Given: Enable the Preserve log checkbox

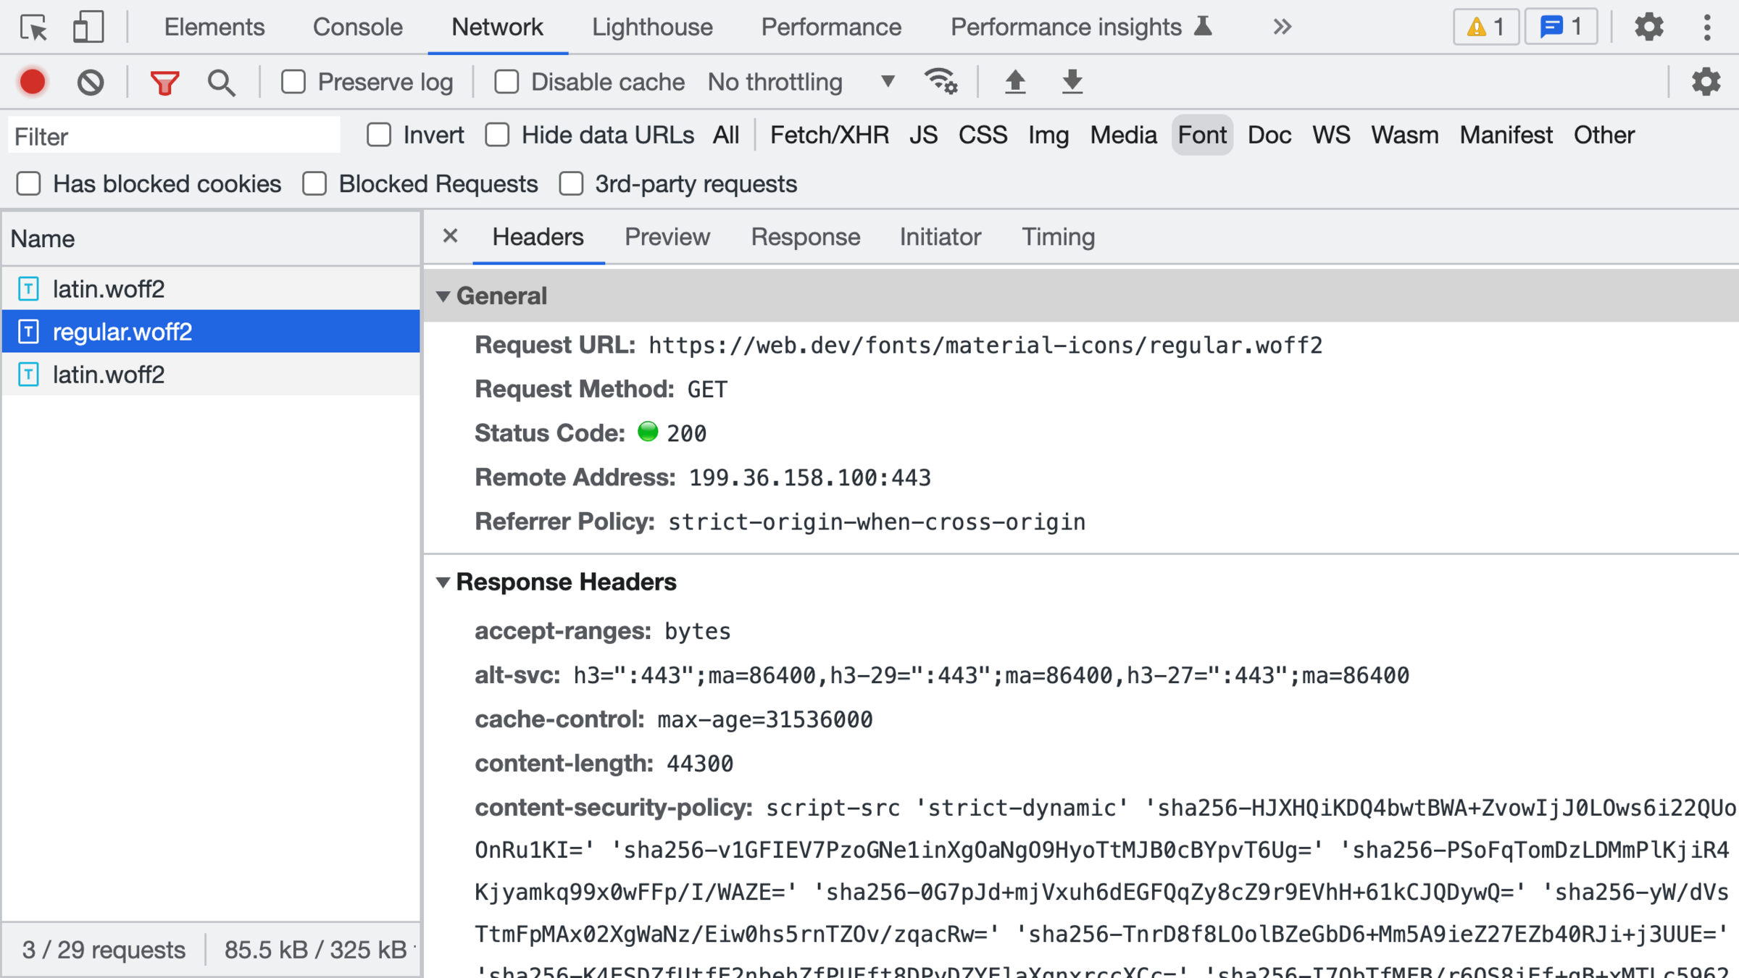Looking at the screenshot, I should [293, 82].
